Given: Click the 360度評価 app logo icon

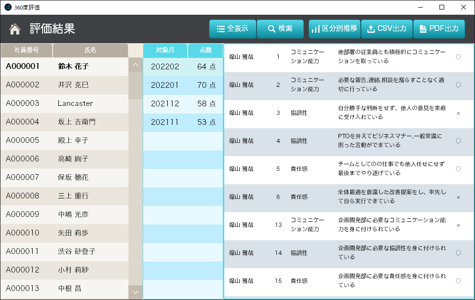Looking at the screenshot, I should tap(8, 7).
